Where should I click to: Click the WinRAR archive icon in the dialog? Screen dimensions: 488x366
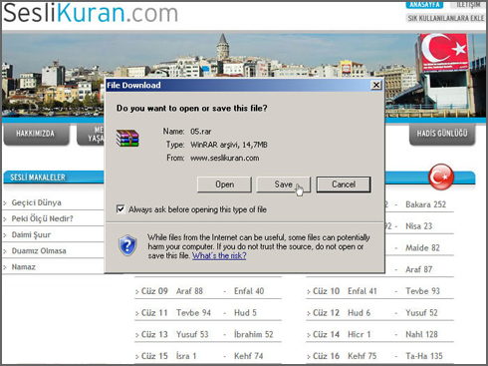click(127, 139)
